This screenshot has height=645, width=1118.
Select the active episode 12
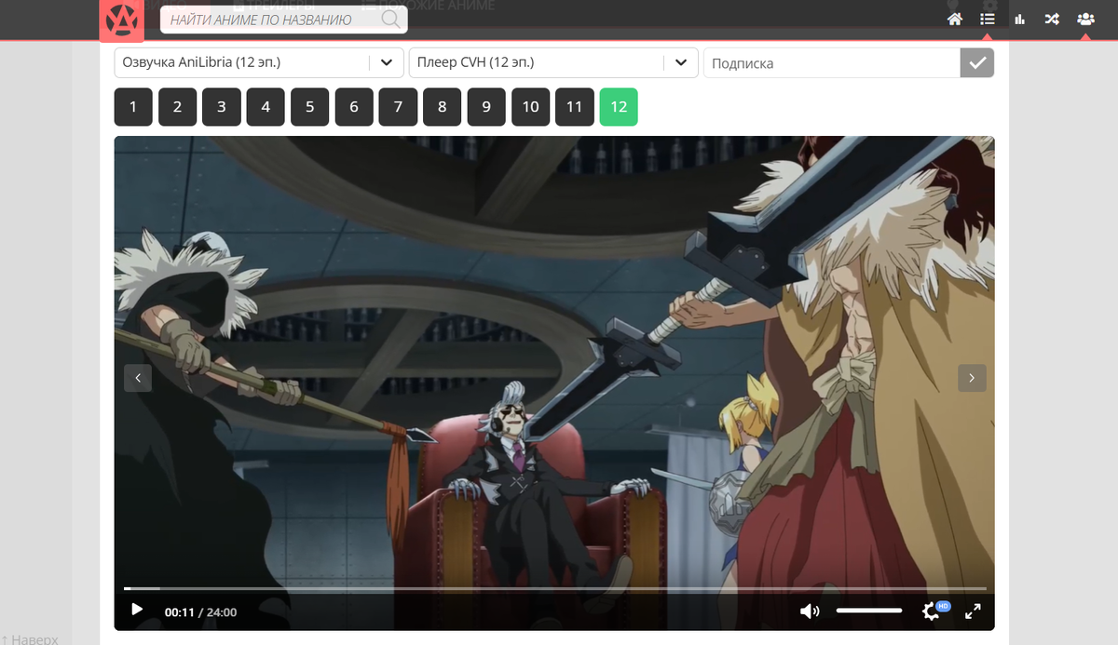point(619,107)
